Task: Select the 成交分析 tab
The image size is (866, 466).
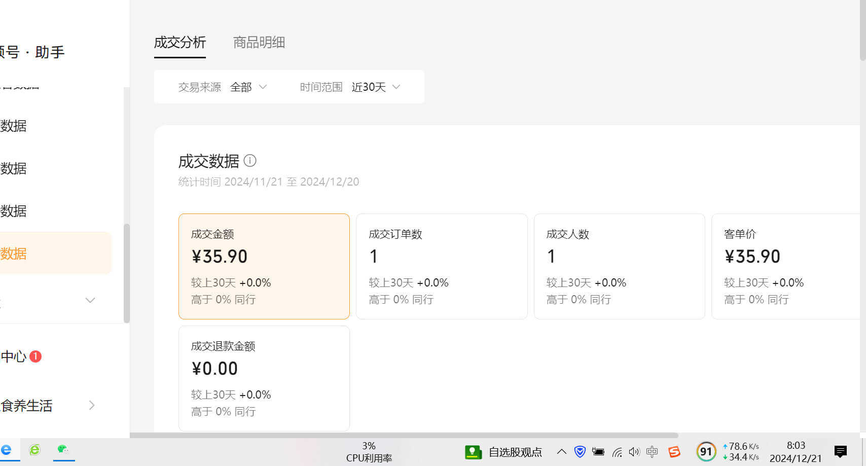Action: 179,43
